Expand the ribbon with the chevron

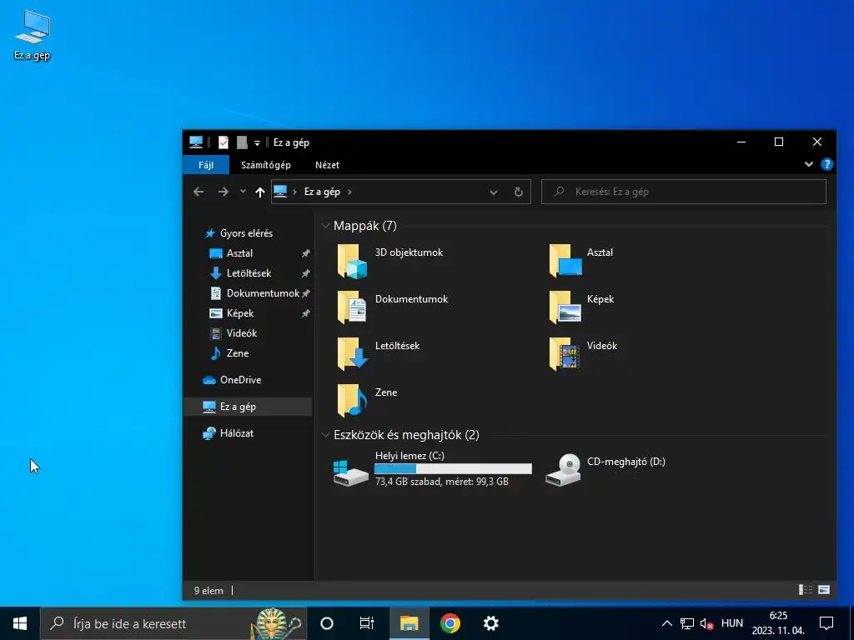tap(809, 164)
